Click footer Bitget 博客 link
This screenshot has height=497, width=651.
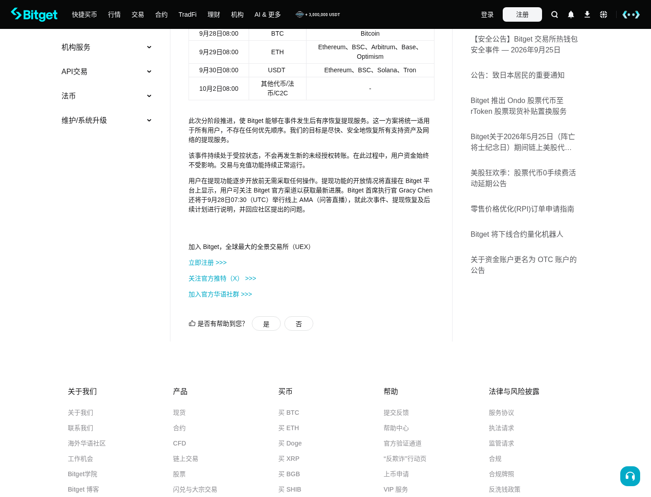[83, 489]
